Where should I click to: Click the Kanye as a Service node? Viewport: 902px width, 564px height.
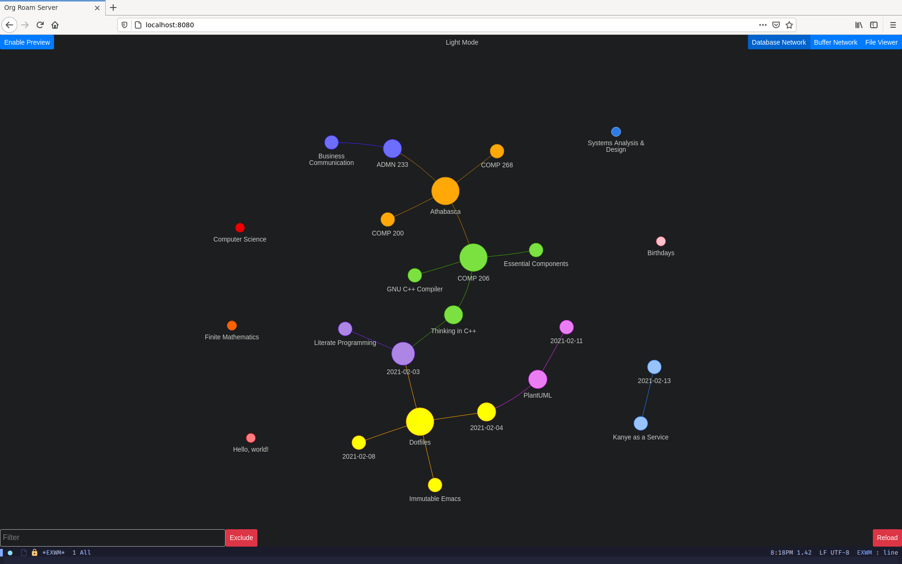(640, 423)
